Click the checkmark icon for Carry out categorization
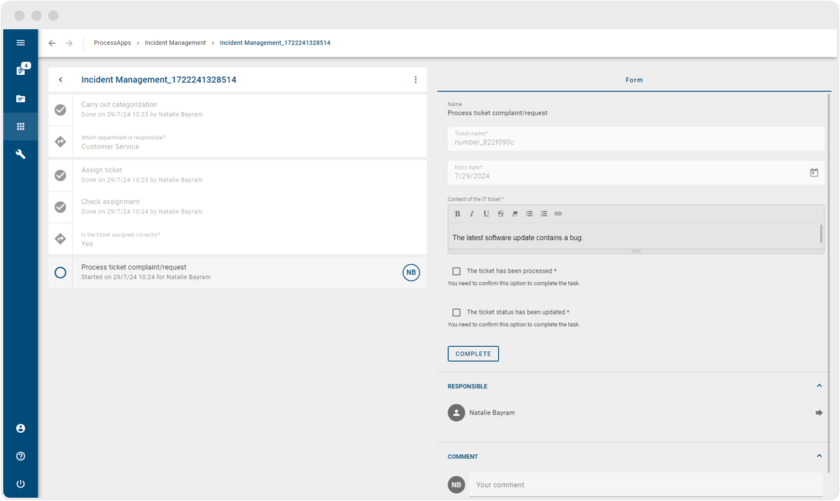Screen dimensions: 840x501 pyautogui.click(x=61, y=110)
